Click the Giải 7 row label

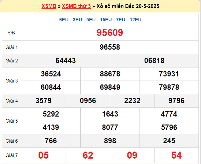point(11,155)
